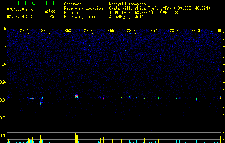Click the 0.8 kHz frequency label
Viewport: 225px width, 143px height.
point(3,100)
